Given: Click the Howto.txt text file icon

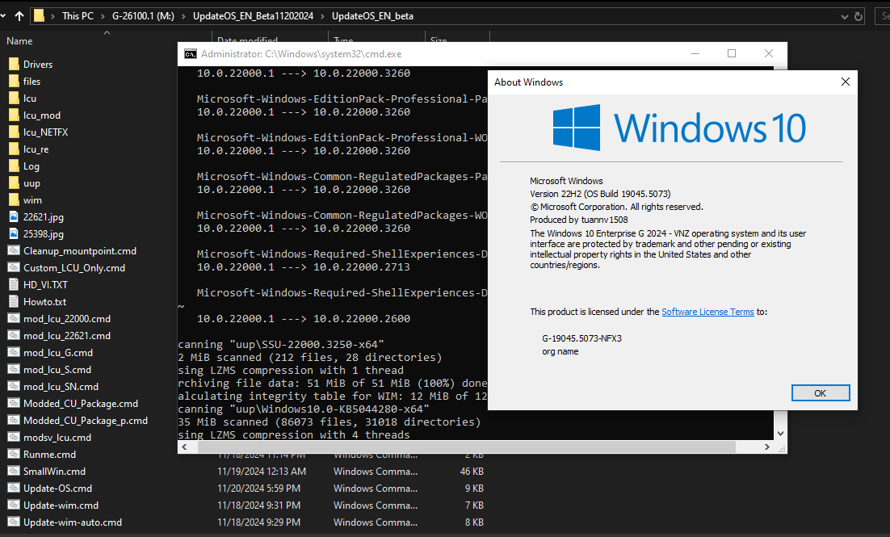Looking at the screenshot, I should [15, 301].
